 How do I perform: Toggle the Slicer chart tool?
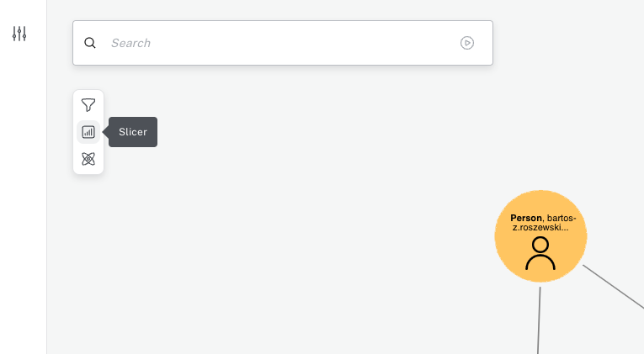click(x=88, y=132)
